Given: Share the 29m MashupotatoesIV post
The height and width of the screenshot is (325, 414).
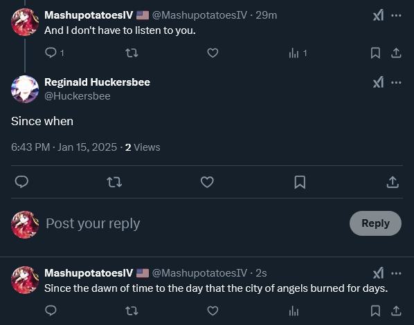Looking at the screenshot, I should pyautogui.click(x=396, y=53).
